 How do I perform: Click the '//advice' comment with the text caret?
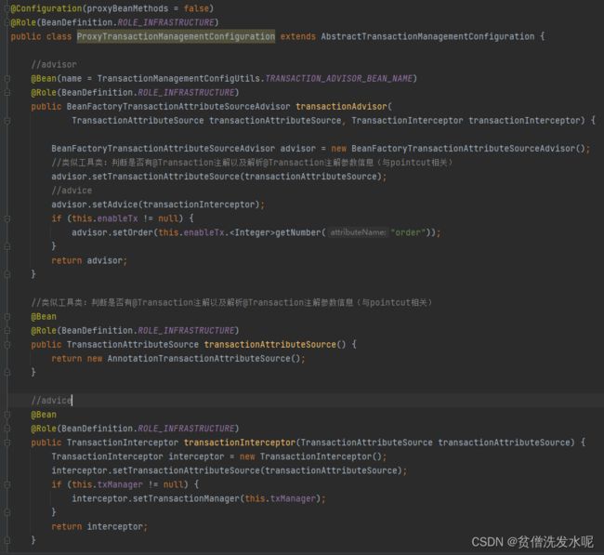(x=51, y=401)
